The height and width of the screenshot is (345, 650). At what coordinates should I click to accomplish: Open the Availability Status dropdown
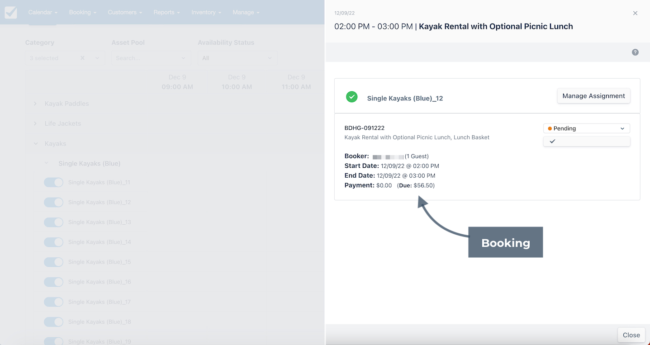coord(237,58)
